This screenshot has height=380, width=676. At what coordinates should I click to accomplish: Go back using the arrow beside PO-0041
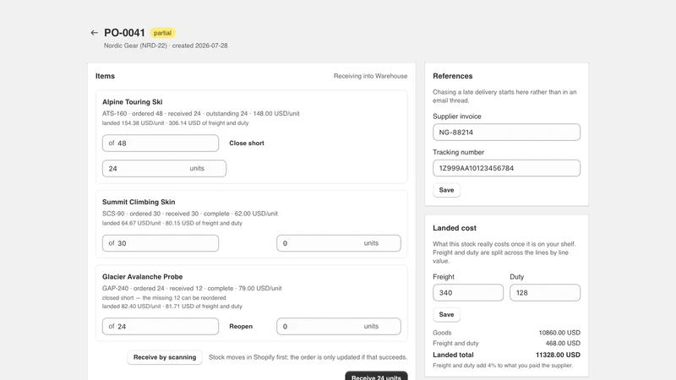(x=94, y=33)
